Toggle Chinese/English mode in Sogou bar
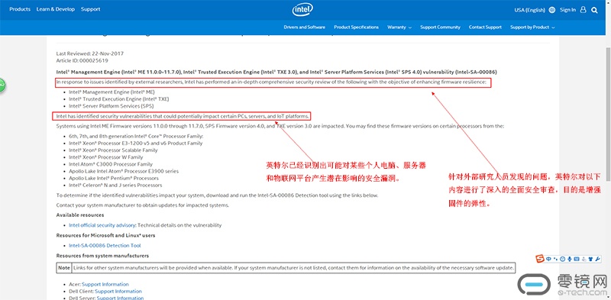Image resolution: width=611 pixels, height=300 pixels. coord(548,259)
